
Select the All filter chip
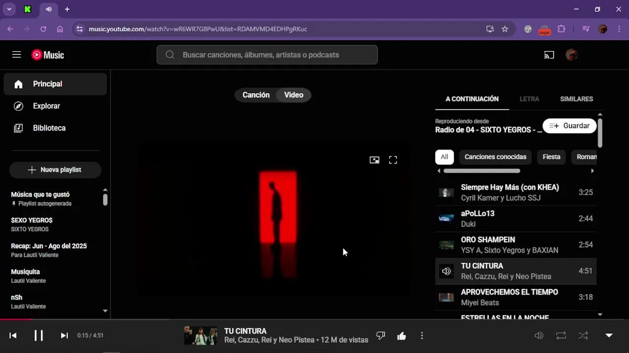[444, 157]
